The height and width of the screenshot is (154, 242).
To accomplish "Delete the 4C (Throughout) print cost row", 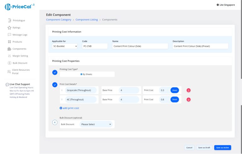I will (x=188, y=100).
